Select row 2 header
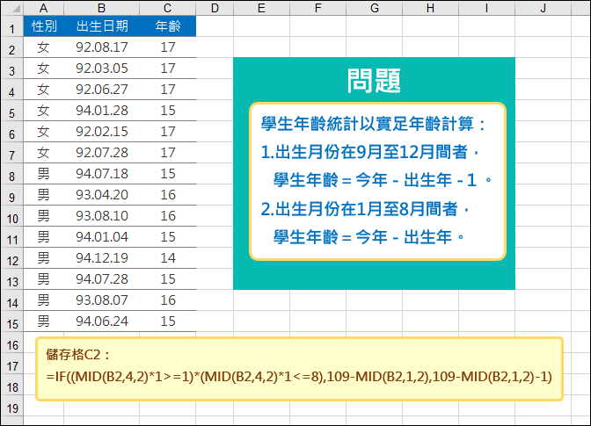Viewport: 591px width, 426px height. [x=12, y=47]
